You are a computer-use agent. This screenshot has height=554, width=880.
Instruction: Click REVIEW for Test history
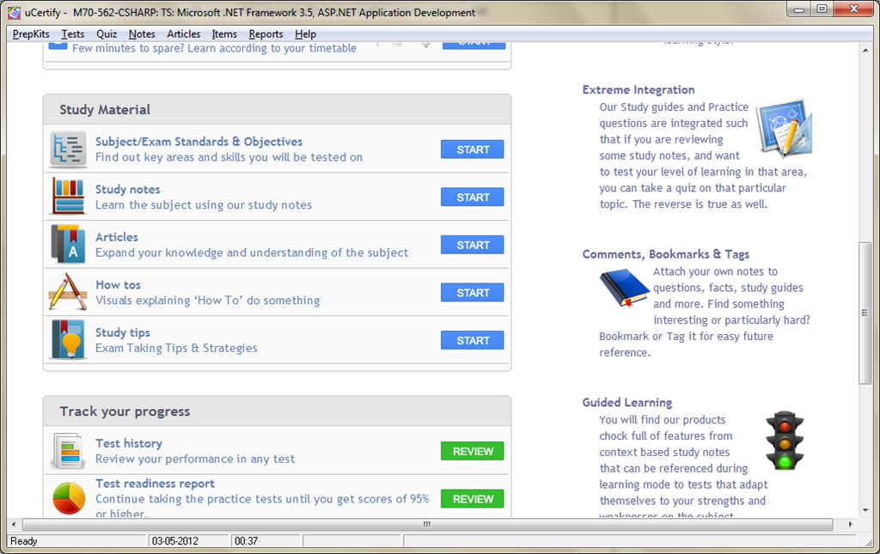(x=472, y=452)
